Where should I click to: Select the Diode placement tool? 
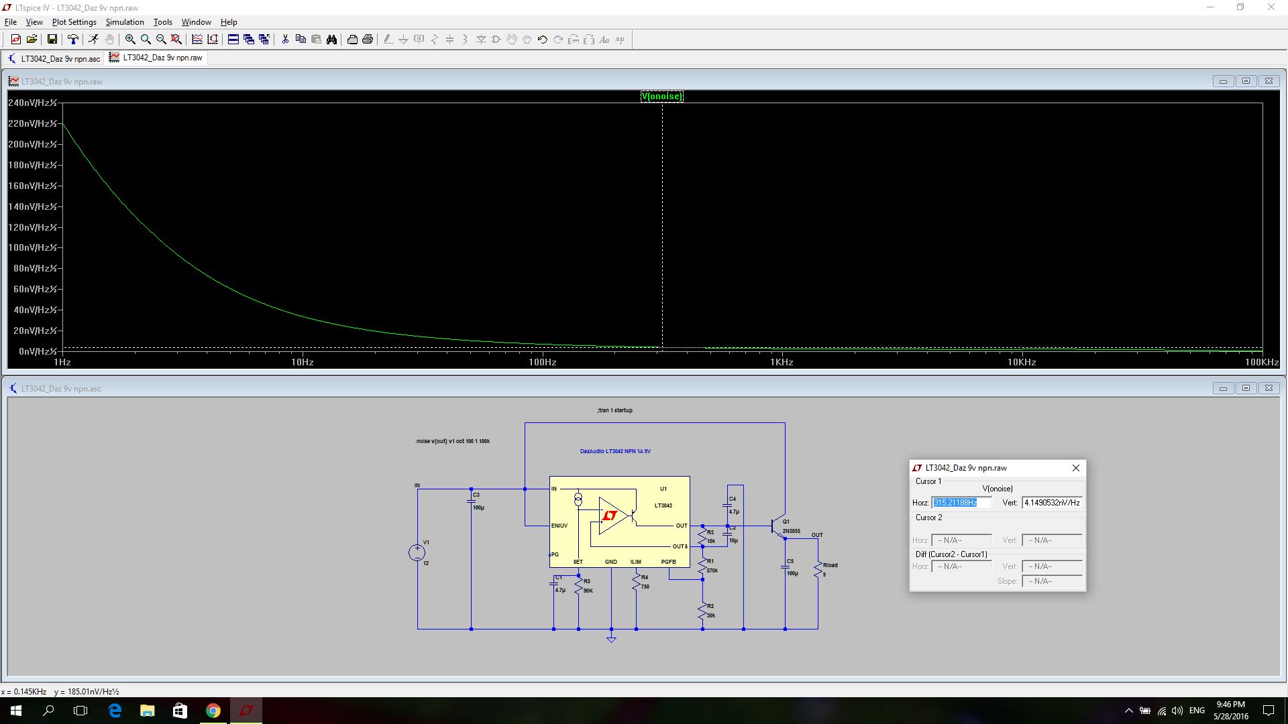coord(481,40)
